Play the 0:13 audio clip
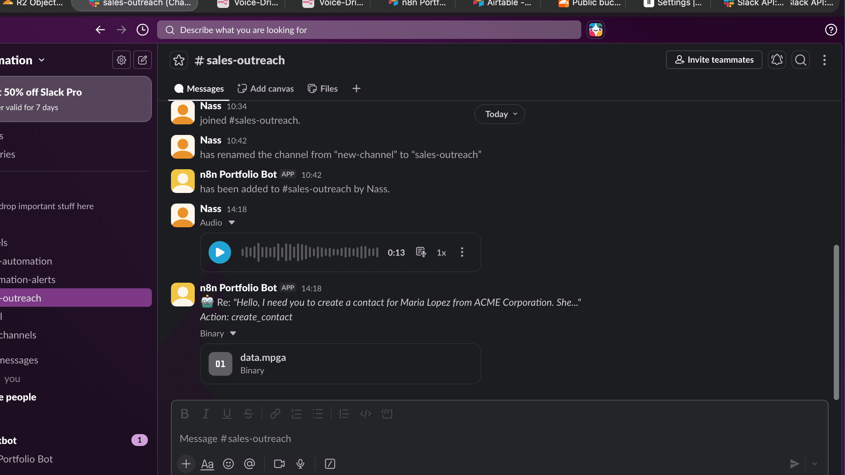Screen dimensions: 845x475 click(x=220, y=252)
